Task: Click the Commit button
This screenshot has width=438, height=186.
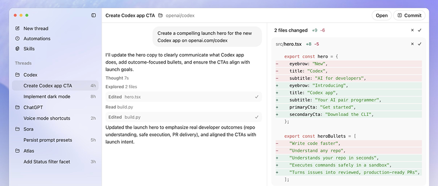Action: tap(409, 16)
